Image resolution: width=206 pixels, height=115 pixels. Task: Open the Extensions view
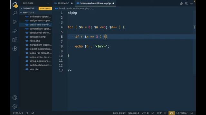[x=15, y=40]
